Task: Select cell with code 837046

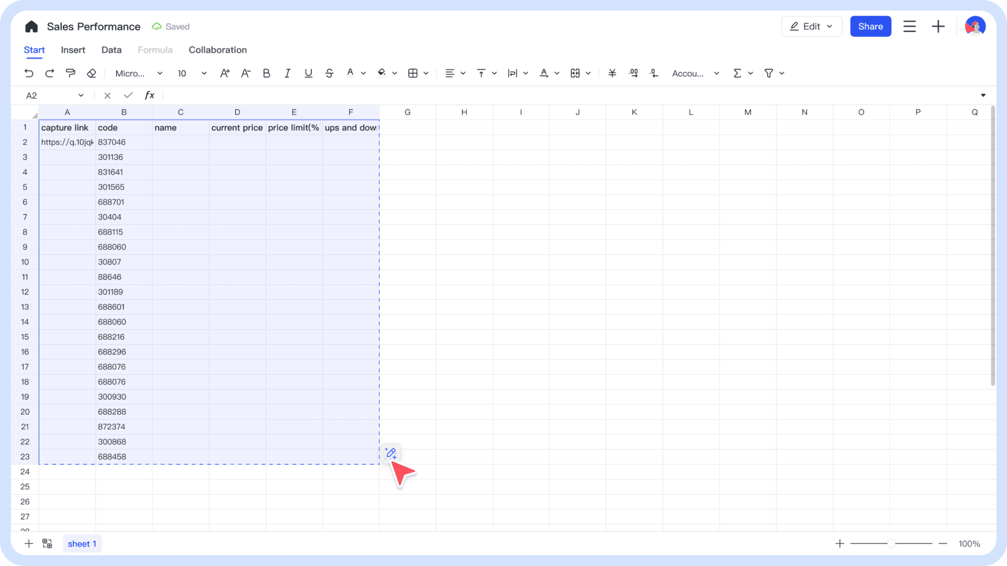Action: click(x=123, y=142)
